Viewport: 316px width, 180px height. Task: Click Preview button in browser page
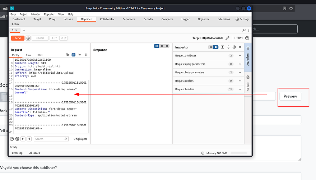291,96
